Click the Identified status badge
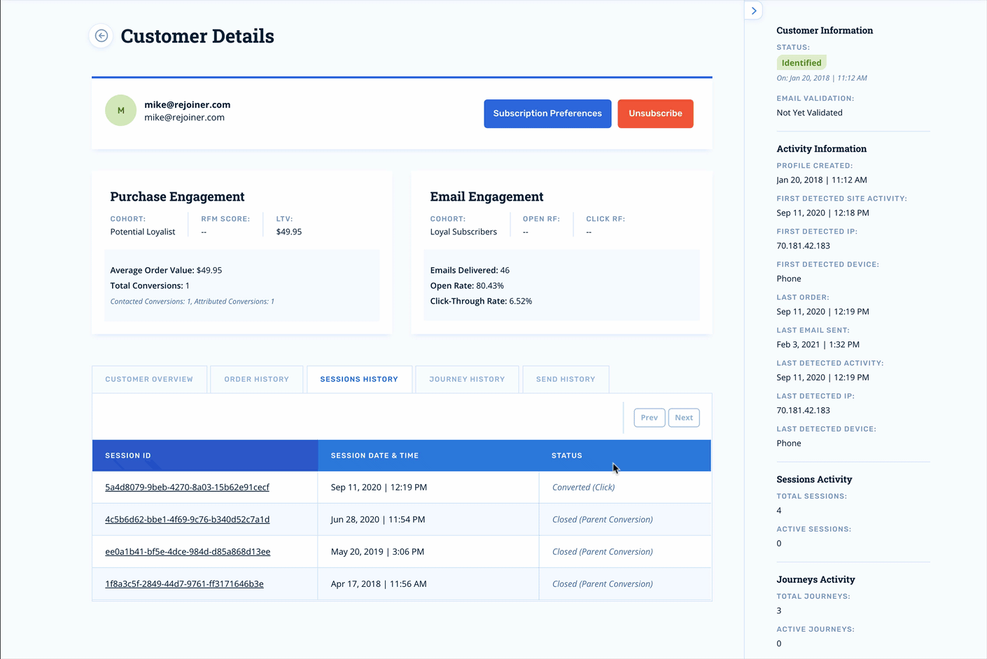The image size is (987, 659). [801, 63]
